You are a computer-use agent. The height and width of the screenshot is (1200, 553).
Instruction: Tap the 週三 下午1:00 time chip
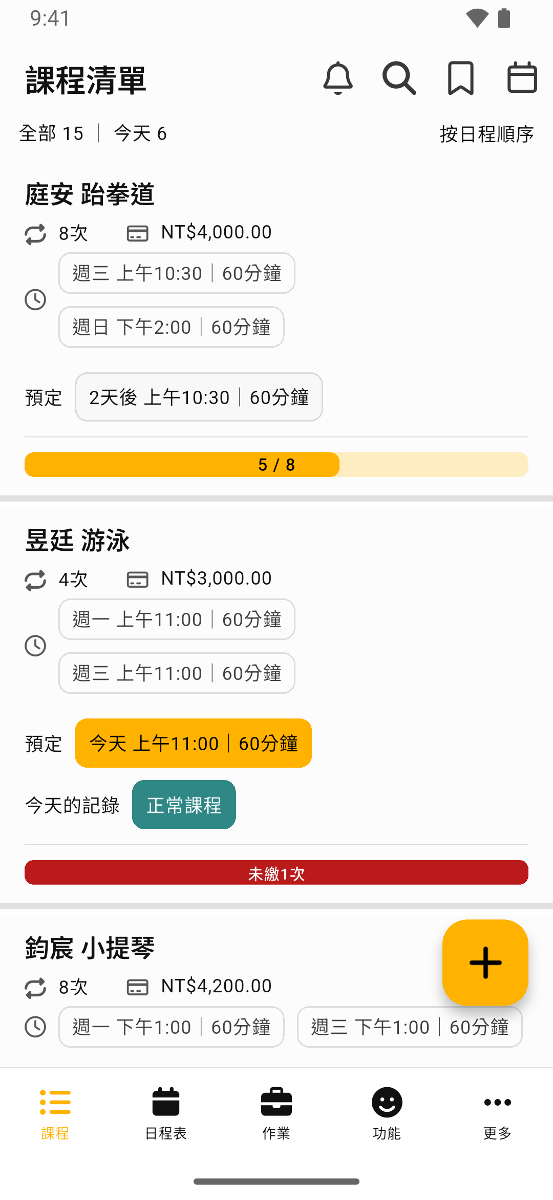pyautogui.click(x=410, y=1027)
